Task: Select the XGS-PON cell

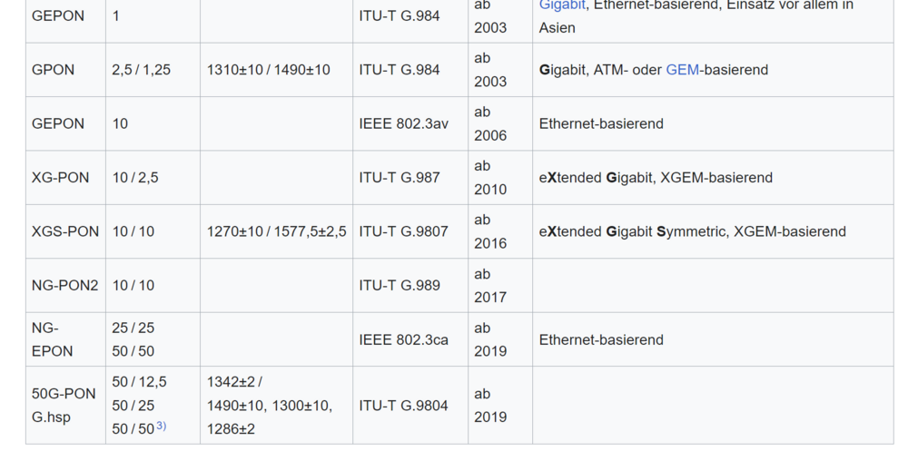Action: pyautogui.click(x=65, y=231)
